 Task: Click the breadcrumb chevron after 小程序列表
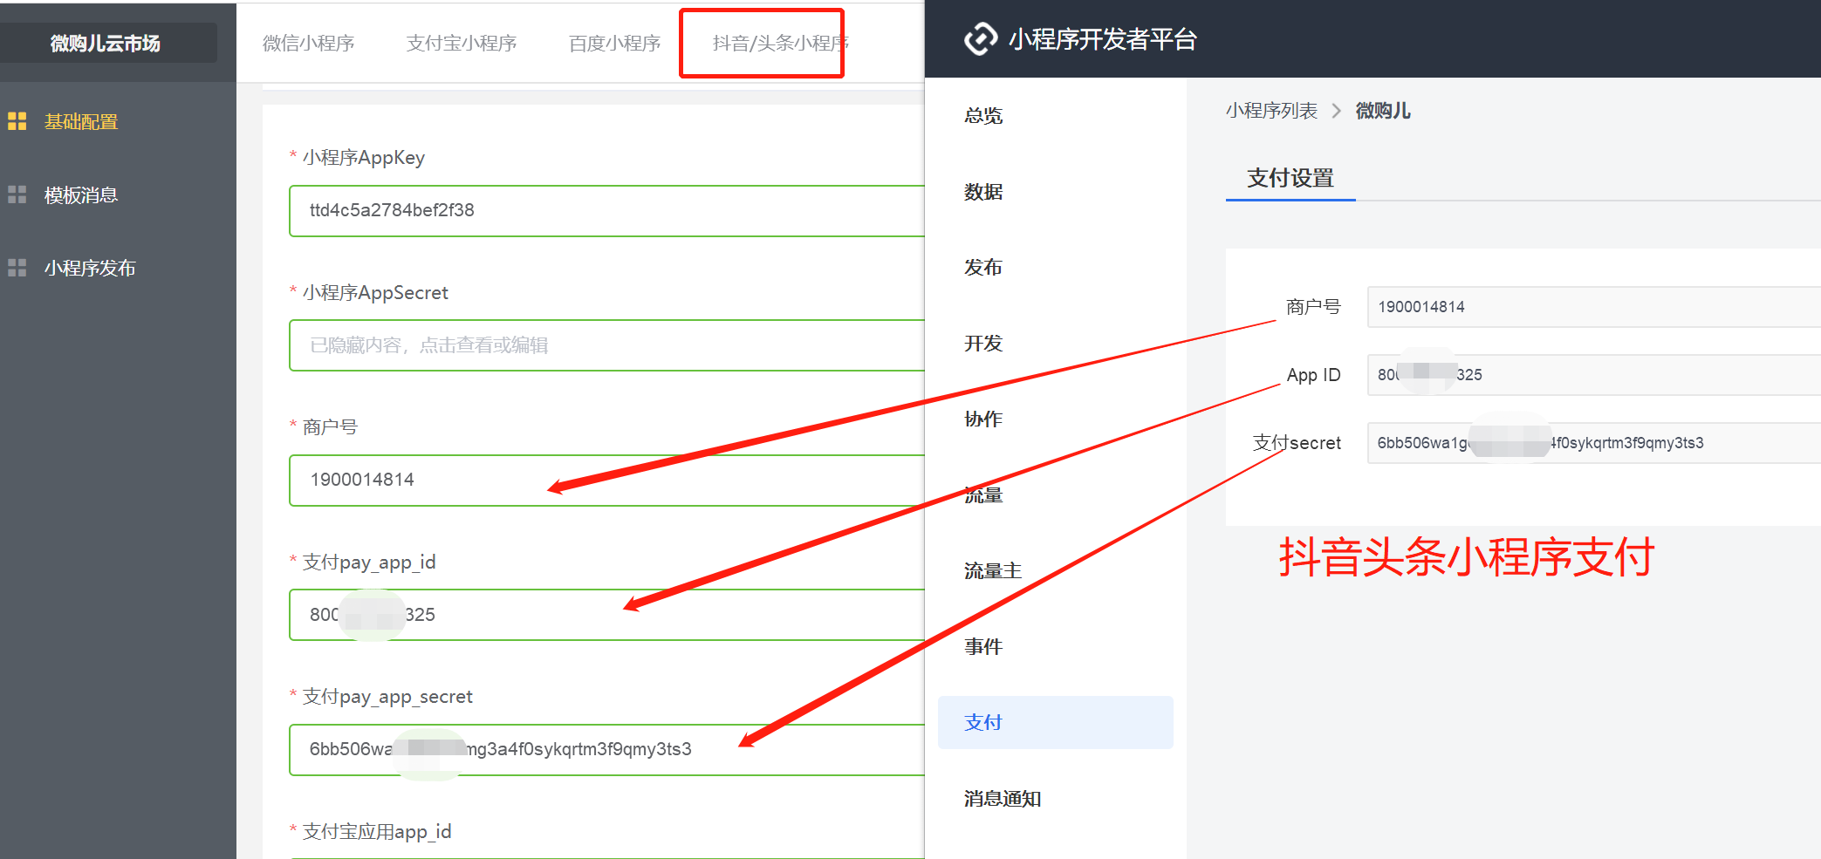[x=1336, y=111]
